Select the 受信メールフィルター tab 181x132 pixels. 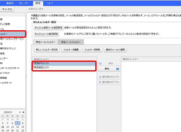45,42
